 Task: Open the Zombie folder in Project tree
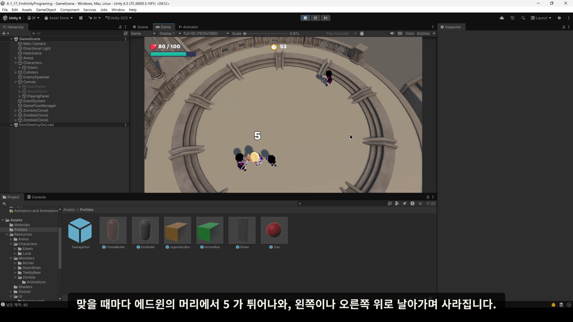(x=29, y=277)
